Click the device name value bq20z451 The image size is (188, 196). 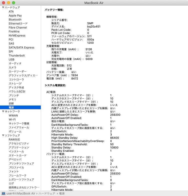pos(94,26)
